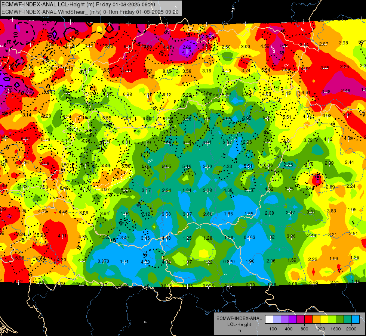
Task: Click the 1600 label under the legend
Action: pyautogui.click(x=336, y=329)
